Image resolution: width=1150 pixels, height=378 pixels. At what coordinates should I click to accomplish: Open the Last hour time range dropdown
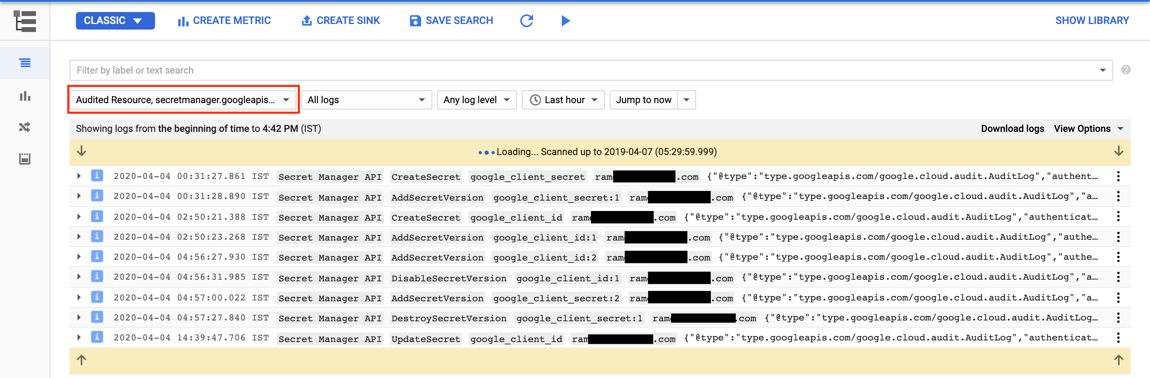[x=563, y=99]
